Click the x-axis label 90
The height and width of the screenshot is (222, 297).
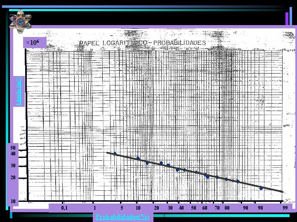245,208
